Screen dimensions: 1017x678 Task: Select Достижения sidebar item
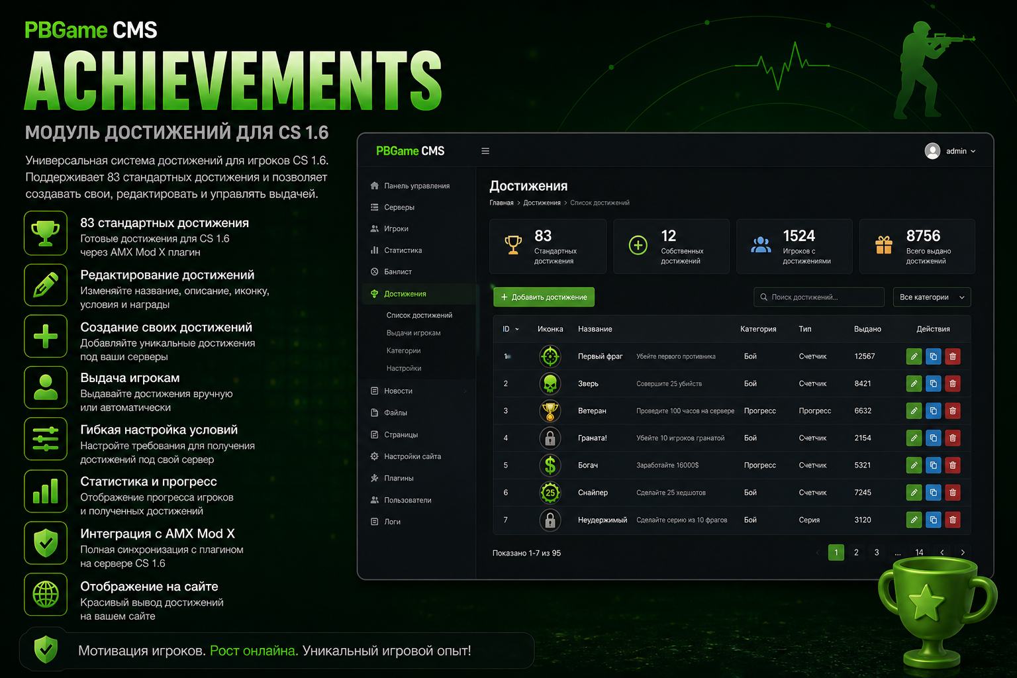click(418, 294)
